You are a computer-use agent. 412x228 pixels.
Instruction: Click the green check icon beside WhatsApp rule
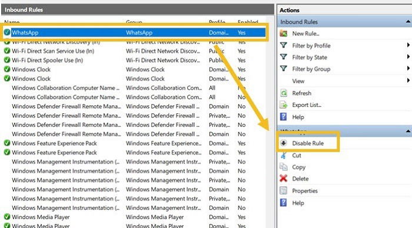pos(7,32)
